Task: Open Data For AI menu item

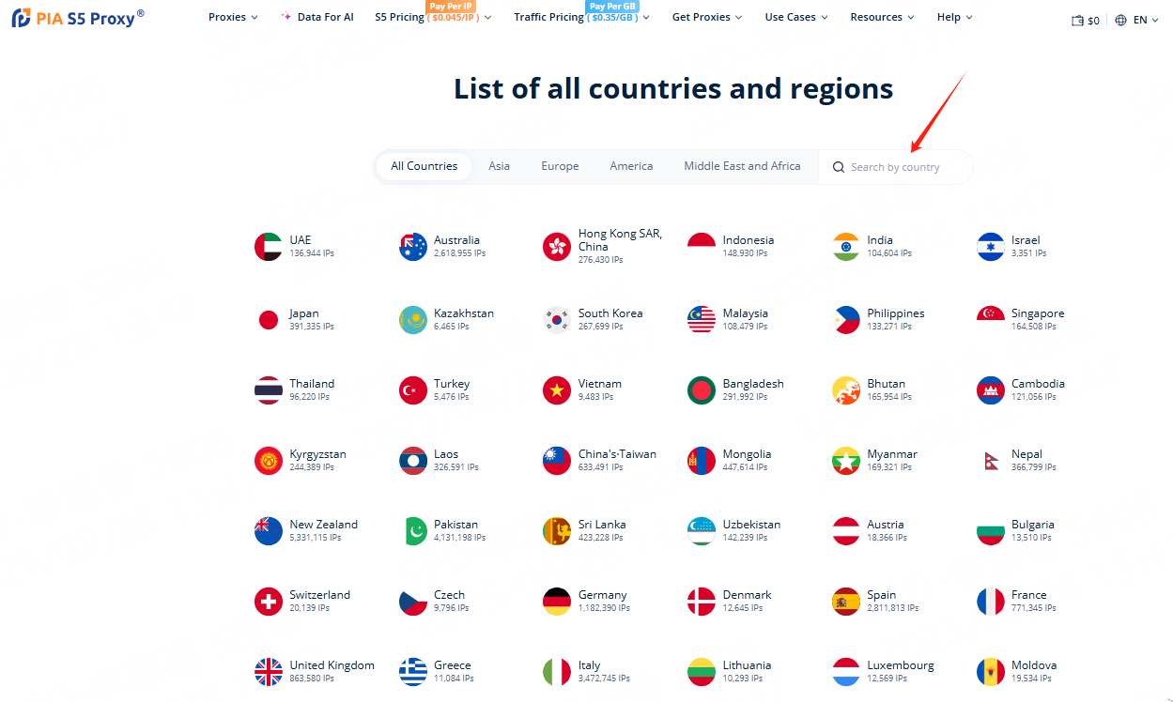Action: 317,17
